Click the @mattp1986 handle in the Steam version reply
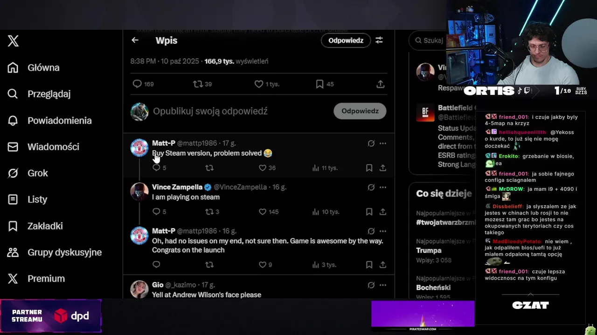 tap(197, 143)
